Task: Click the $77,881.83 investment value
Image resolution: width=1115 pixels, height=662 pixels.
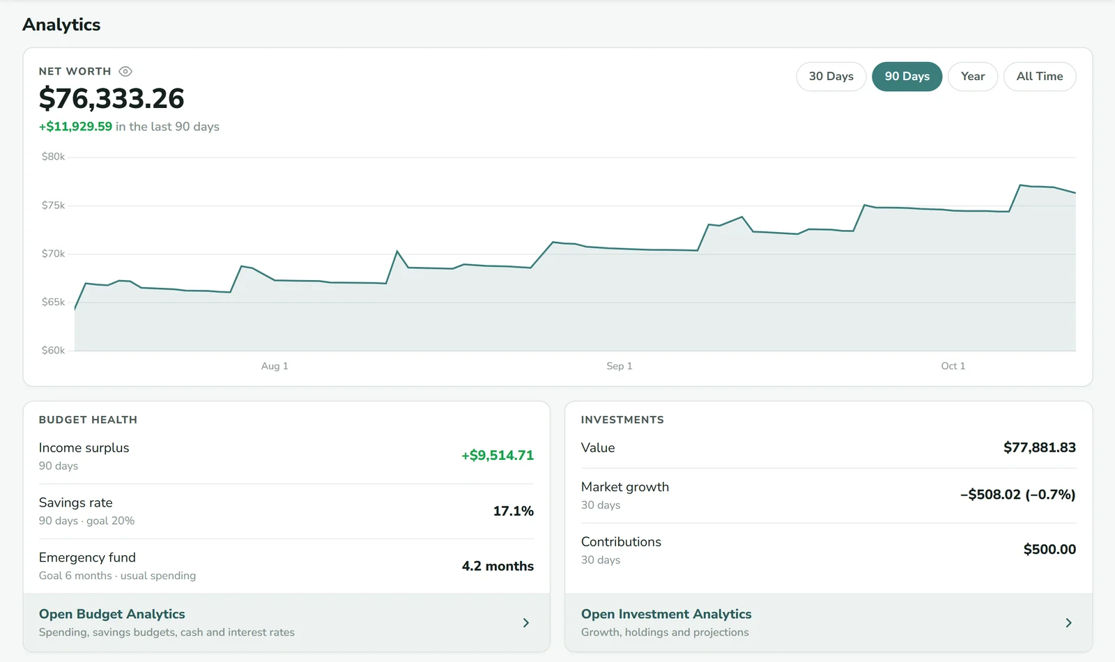Action: [x=1040, y=447]
